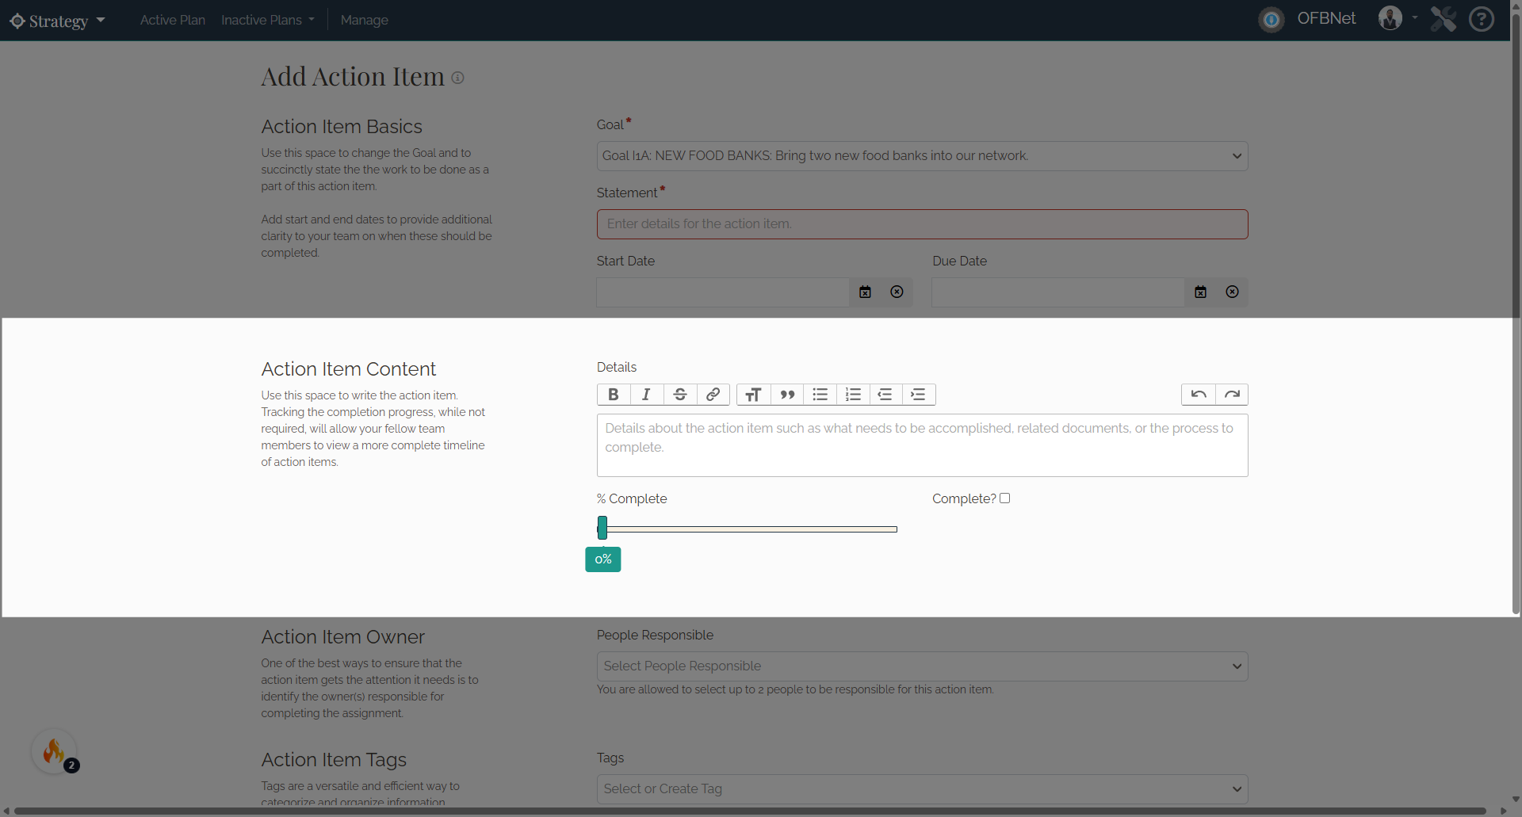Click the heading text-size toolbar icon

coord(754,395)
